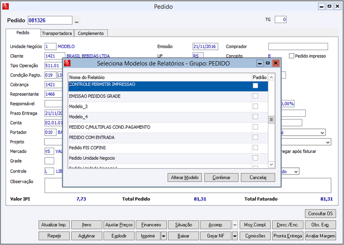The width and height of the screenshot is (344, 245).
Task: Click the Alterar Modelo button
Action: 184,178
